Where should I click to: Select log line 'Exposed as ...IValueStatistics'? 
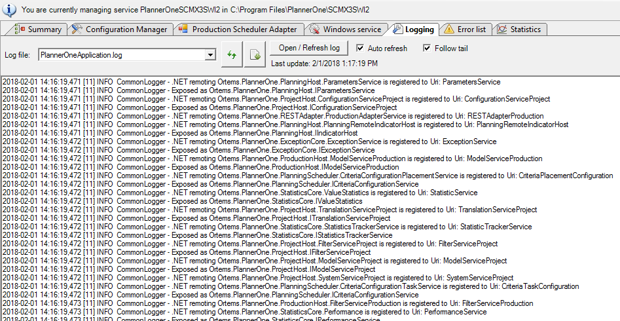point(182,201)
